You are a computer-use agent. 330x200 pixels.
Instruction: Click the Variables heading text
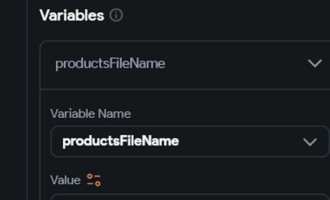click(72, 15)
